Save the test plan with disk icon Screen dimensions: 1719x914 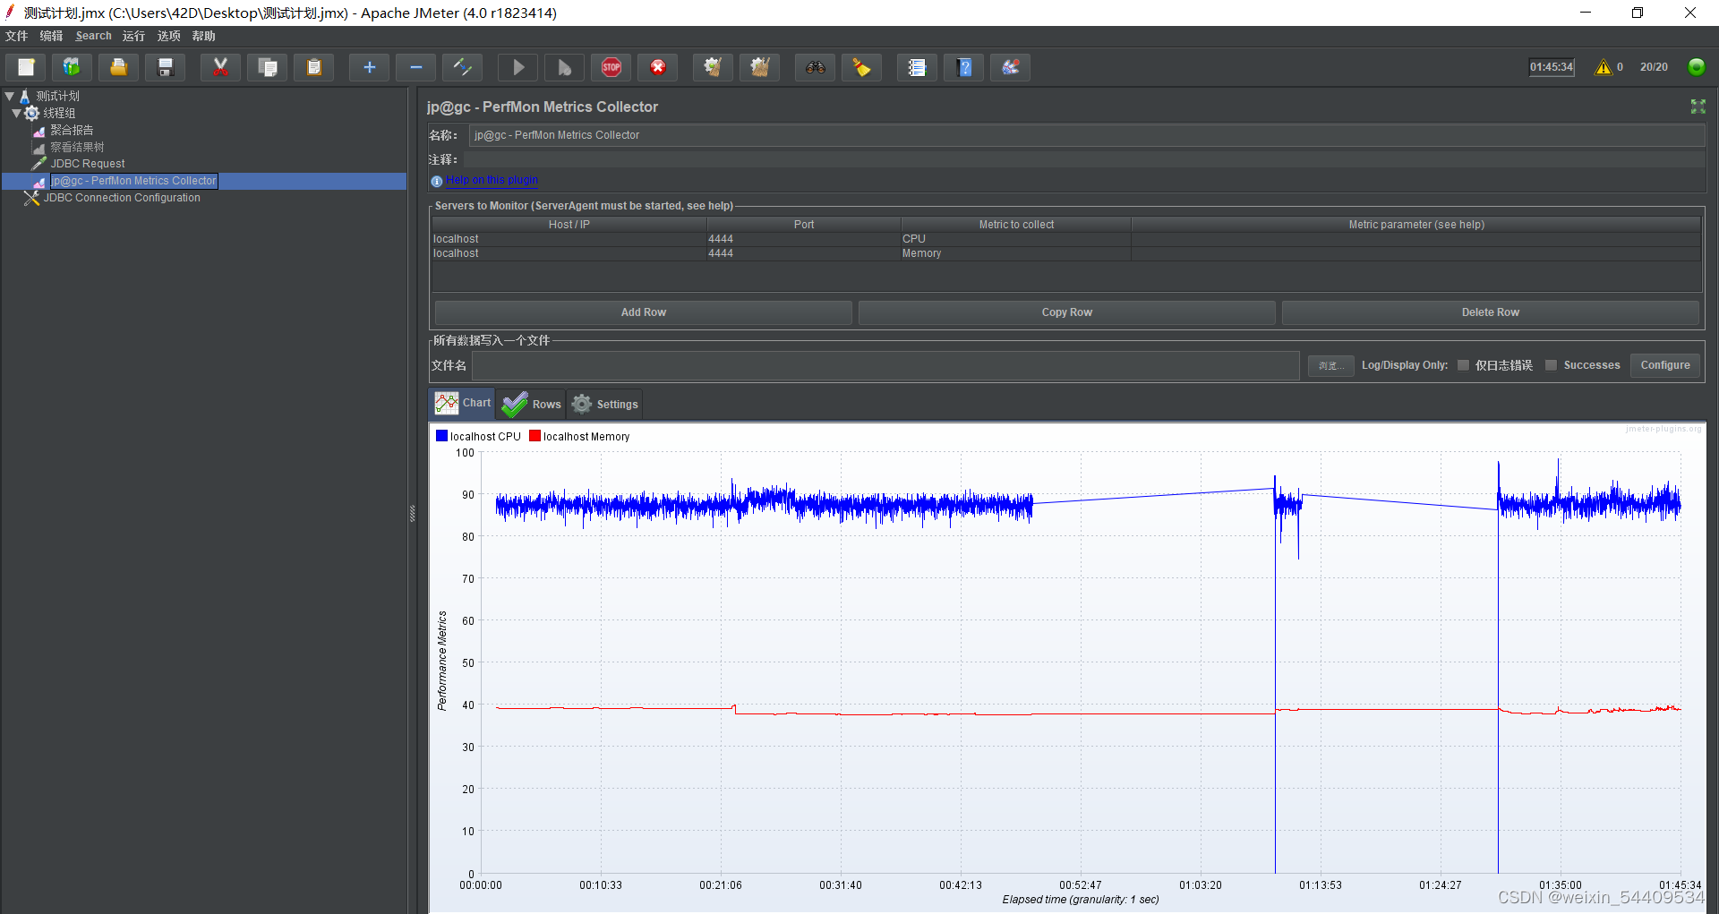tap(165, 67)
